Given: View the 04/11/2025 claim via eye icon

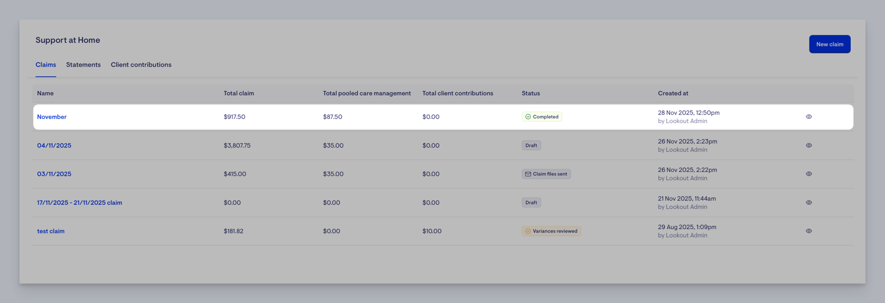Looking at the screenshot, I should coord(808,145).
